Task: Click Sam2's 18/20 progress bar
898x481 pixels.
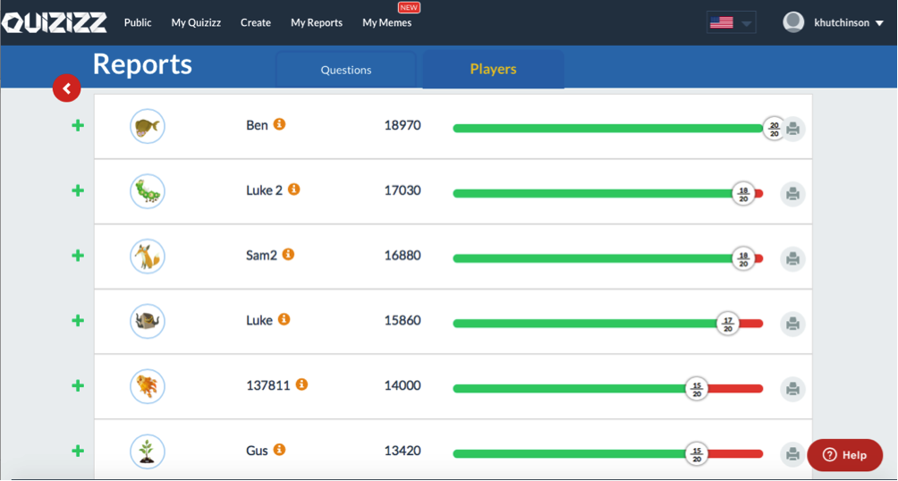Action: (607, 258)
